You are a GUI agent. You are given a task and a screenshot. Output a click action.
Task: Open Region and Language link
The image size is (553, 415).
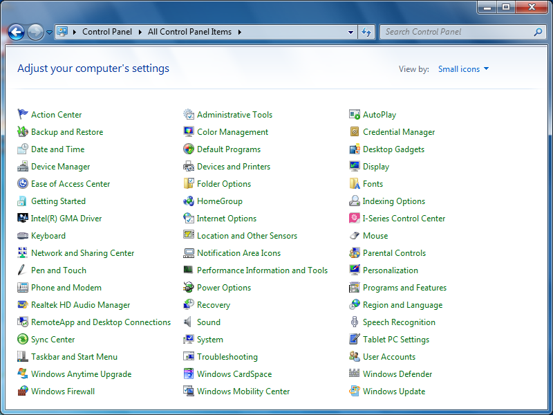pyautogui.click(x=402, y=305)
